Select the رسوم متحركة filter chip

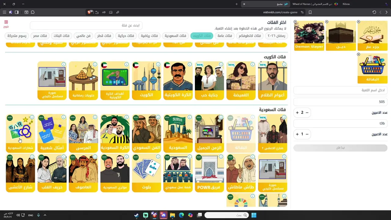click(17, 36)
